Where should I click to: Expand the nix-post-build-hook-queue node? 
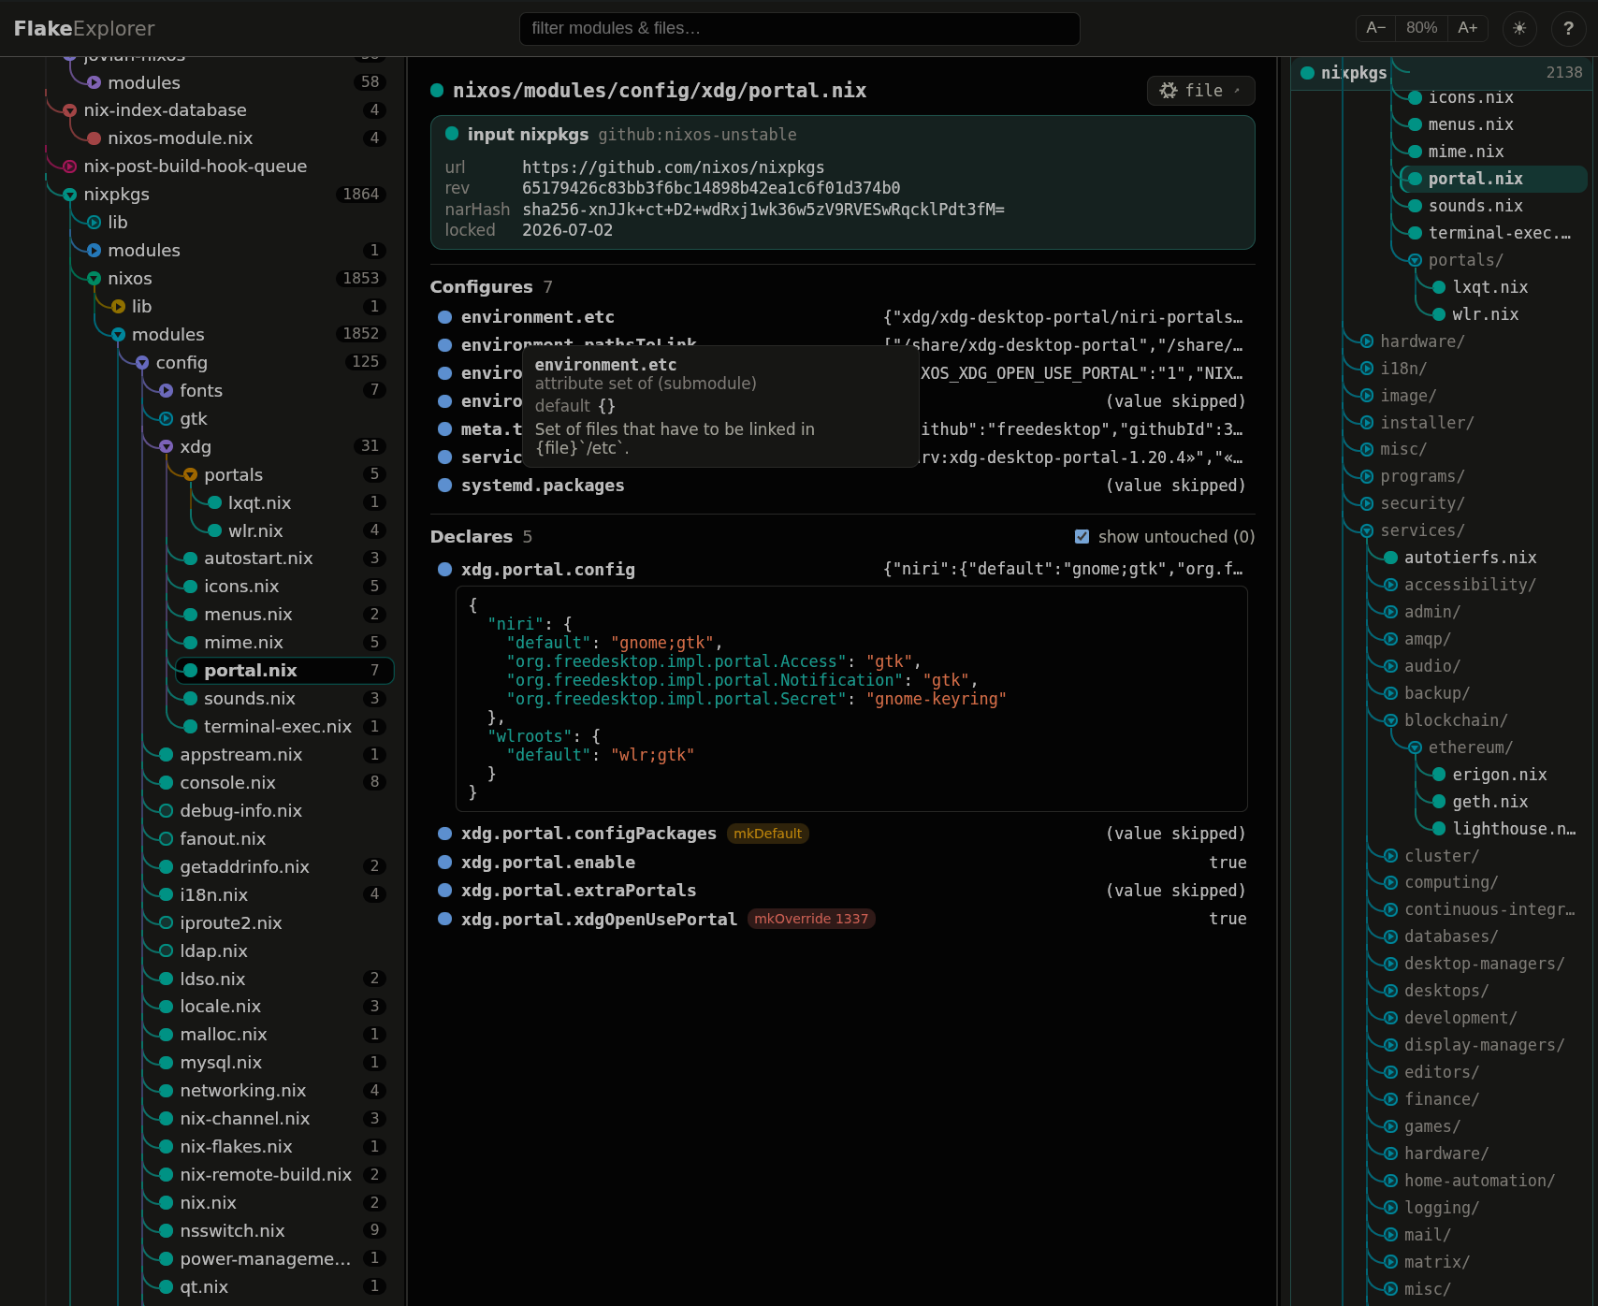tap(69, 167)
